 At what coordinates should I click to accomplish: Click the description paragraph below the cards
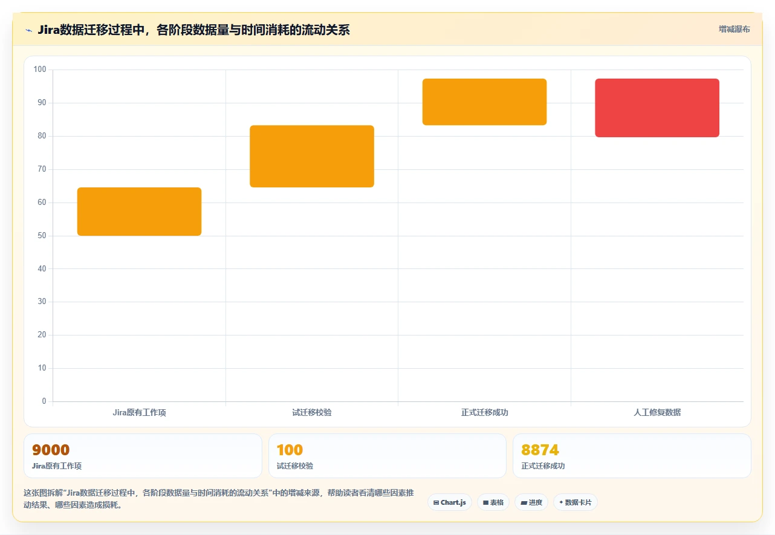(x=218, y=499)
